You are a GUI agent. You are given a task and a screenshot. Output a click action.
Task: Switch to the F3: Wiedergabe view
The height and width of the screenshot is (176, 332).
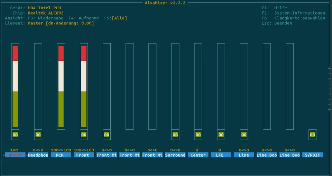pos(46,18)
